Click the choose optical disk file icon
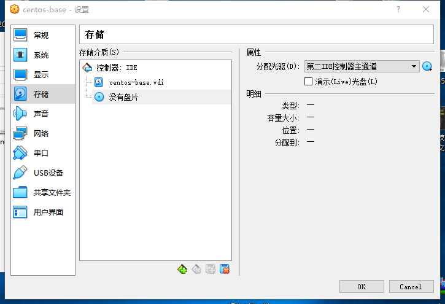 [427, 66]
